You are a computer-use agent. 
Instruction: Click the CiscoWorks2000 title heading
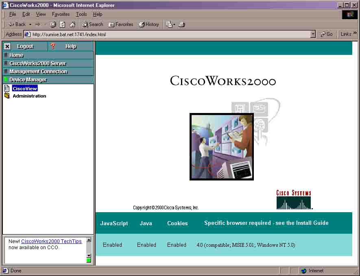[223, 81]
